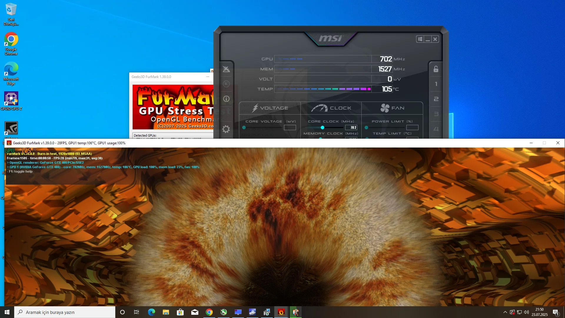The height and width of the screenshot is (318, 565).
Task: Click FurMark icon in the taskbar
Action: click(x=281, y=312)
